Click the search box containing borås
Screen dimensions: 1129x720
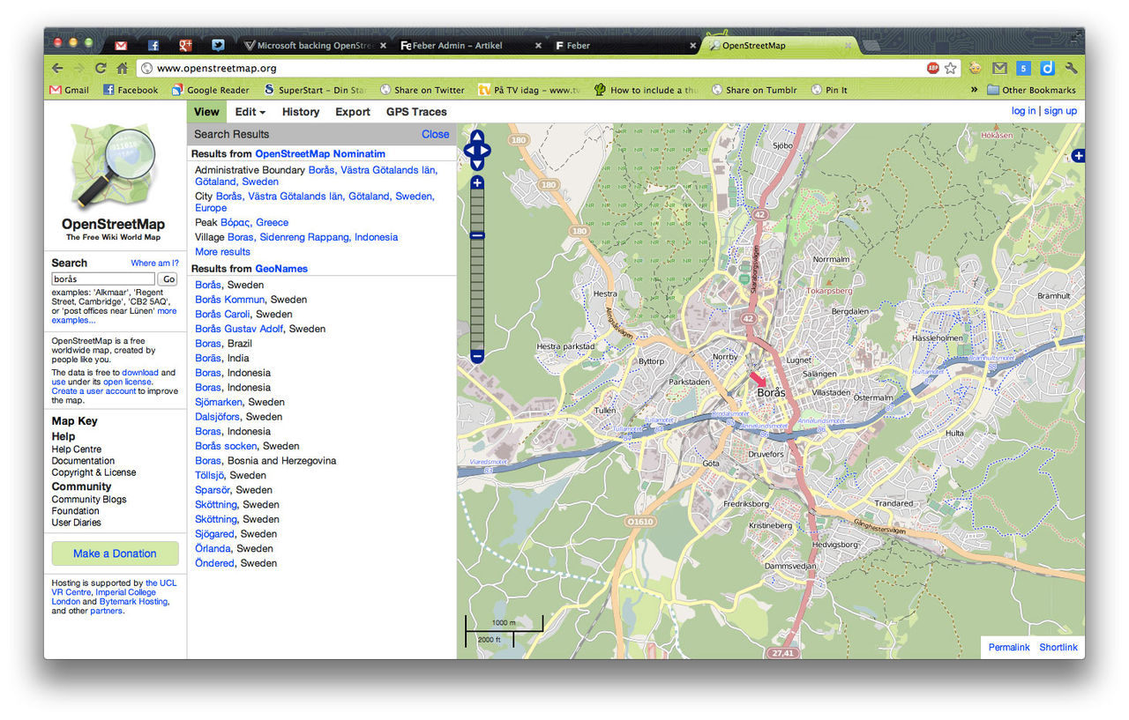point(103,278)
